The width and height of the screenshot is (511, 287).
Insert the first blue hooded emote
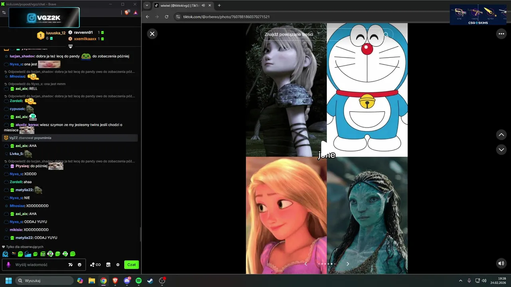coord(5,254)
